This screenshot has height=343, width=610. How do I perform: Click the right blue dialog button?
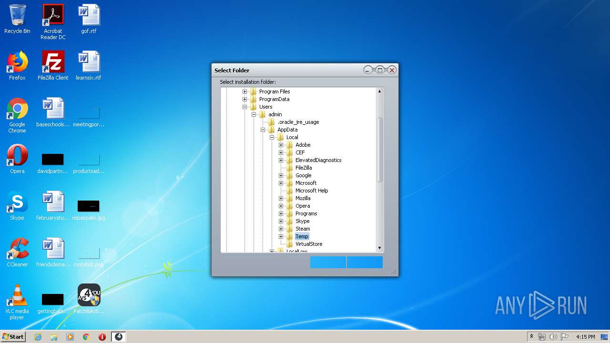(365, 262)
